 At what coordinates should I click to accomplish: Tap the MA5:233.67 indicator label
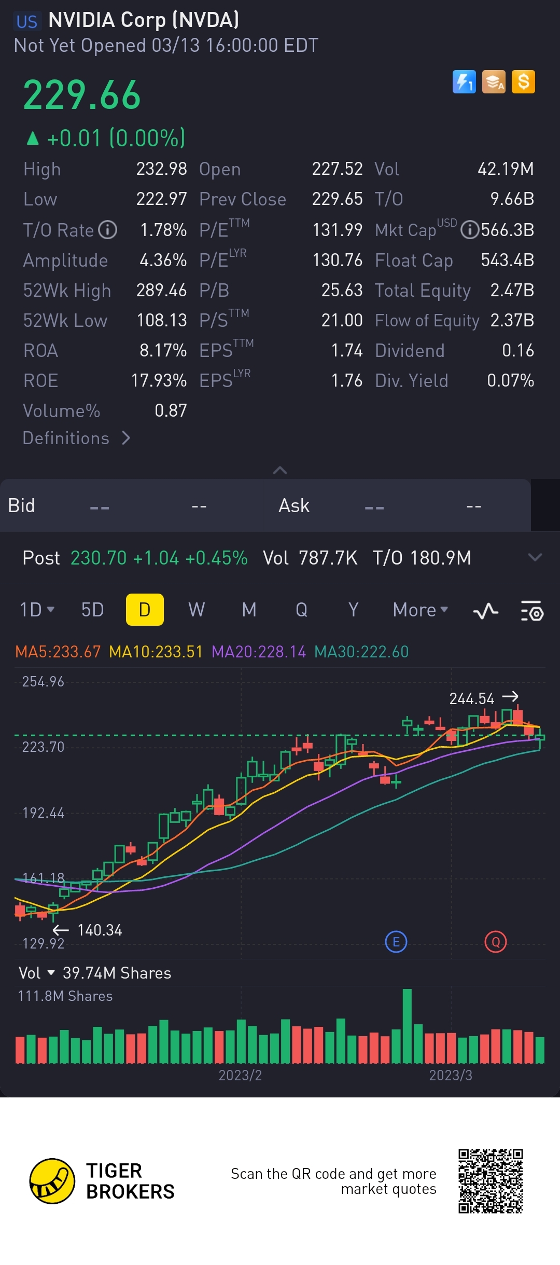coord(58,652)
